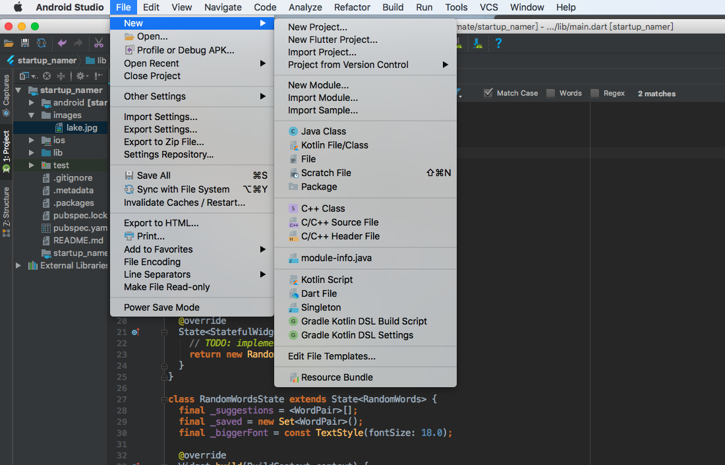Click the blue Help question mark icon
The width and height of the screenshot is (725, 465).
click(x=498, y=43)
